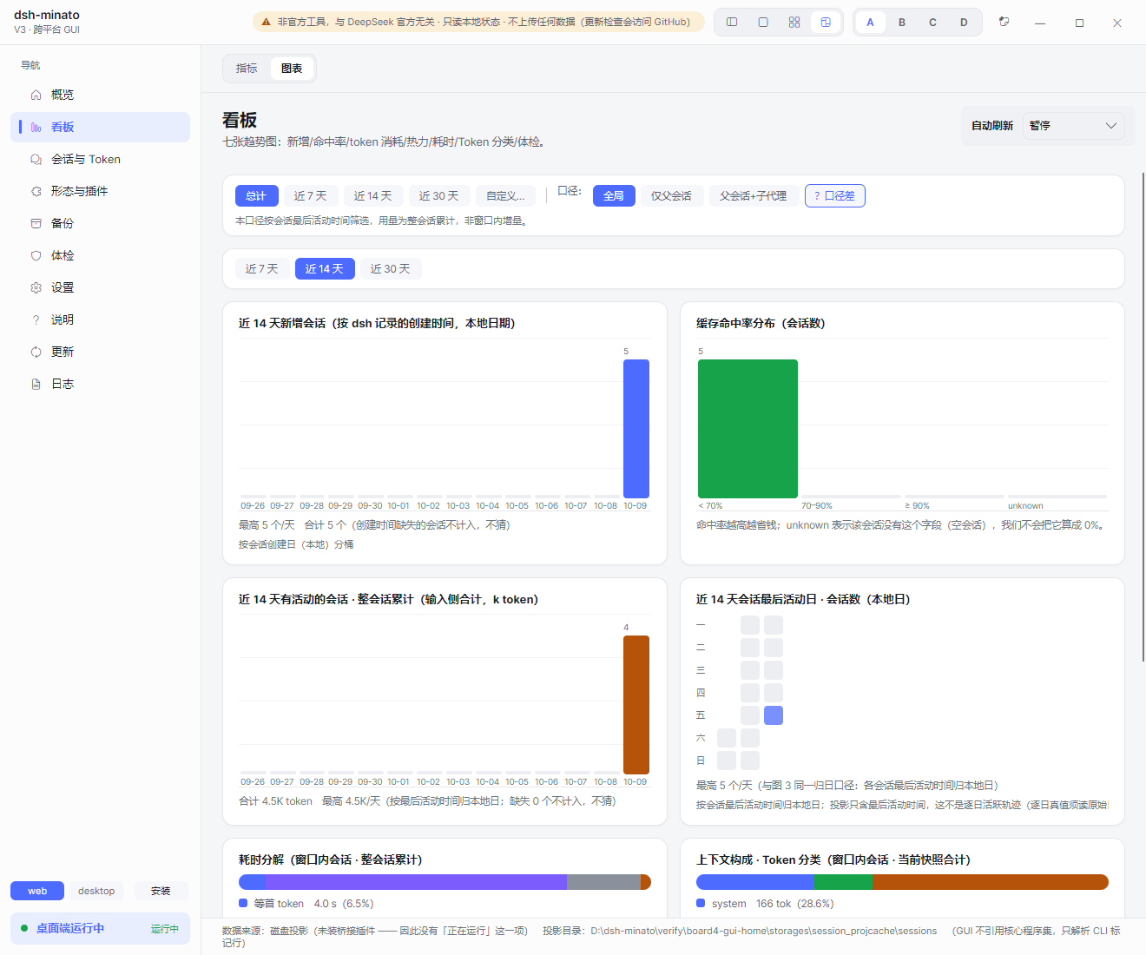Select style variant B
Screen dimensions: 1146x955
pos(902,23)
